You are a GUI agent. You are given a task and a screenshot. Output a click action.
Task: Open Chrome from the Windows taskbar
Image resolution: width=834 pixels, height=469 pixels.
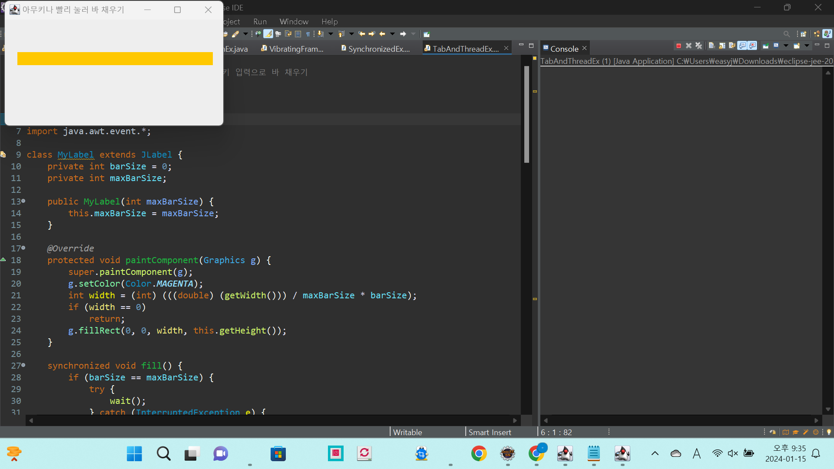pos(479,454)
